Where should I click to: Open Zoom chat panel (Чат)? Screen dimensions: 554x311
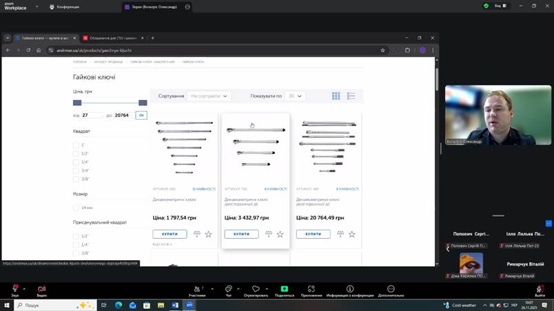pyautogui.click(x=228, y=290)
